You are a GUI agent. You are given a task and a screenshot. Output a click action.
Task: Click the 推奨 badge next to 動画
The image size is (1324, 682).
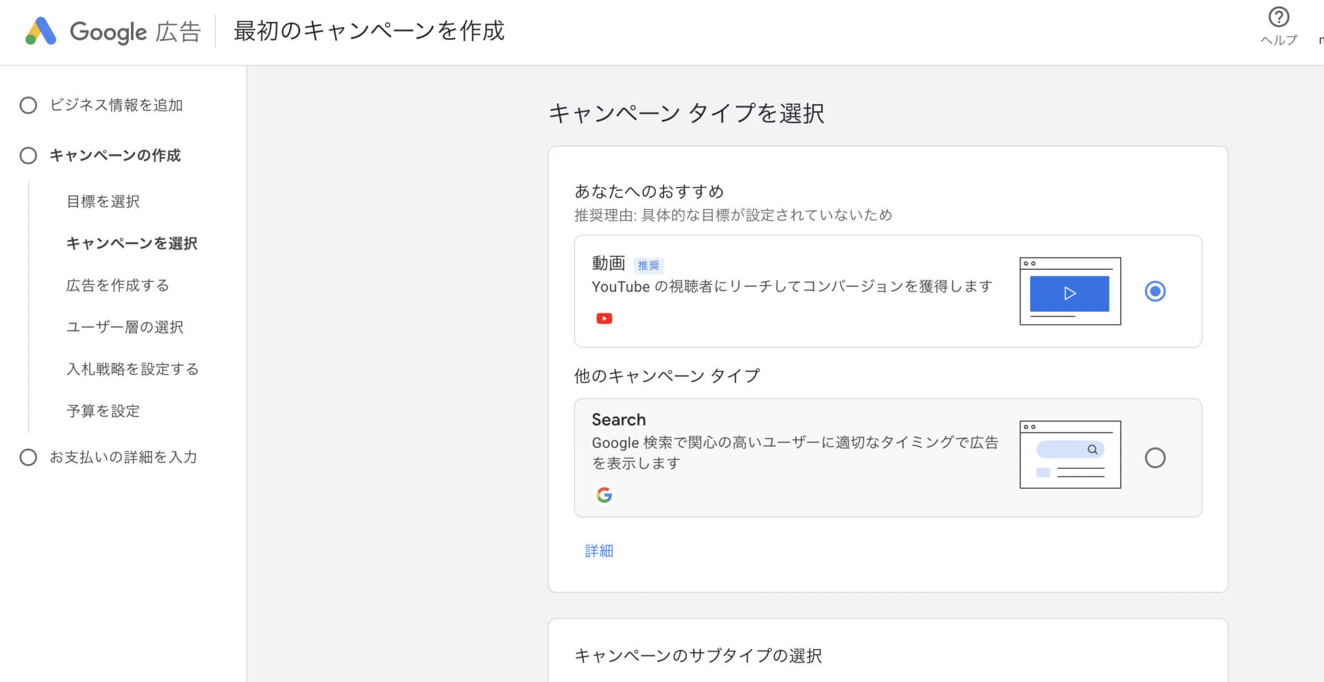click(x=648, y=265)
